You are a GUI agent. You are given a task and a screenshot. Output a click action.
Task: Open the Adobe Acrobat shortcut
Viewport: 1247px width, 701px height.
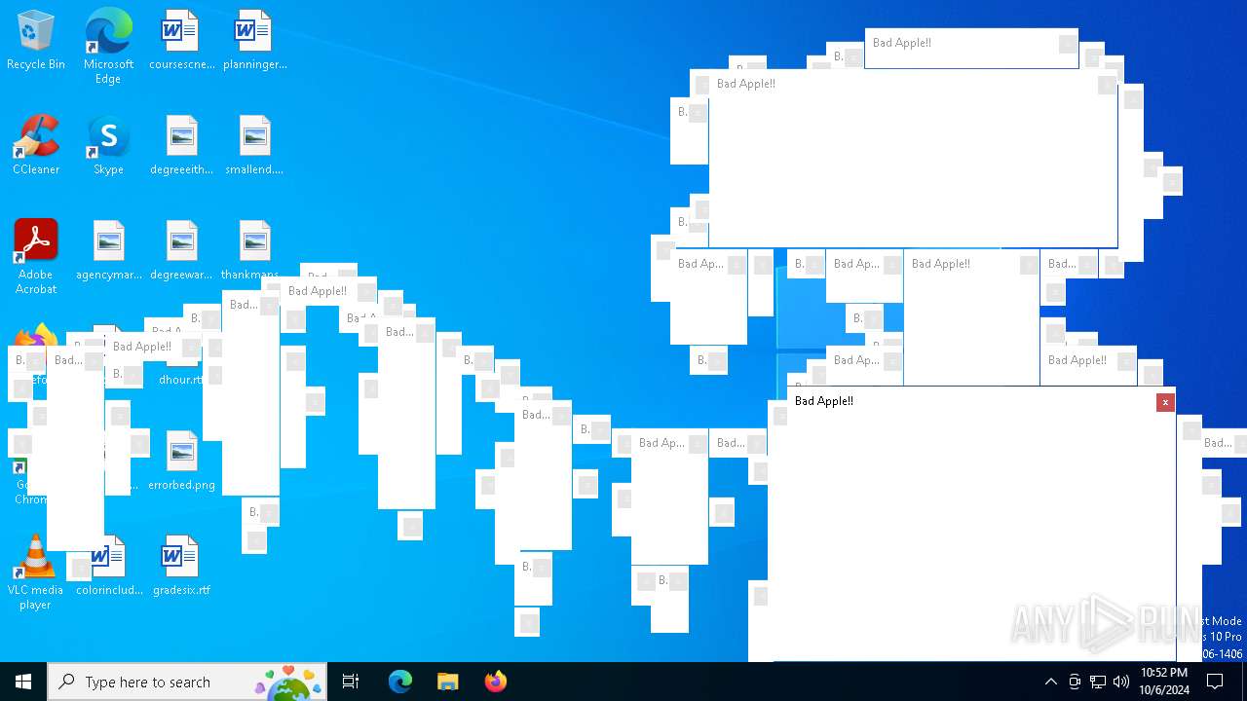[36, 257]
